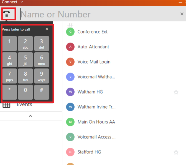Image resolution: width=186 pixels, height=165 pixels.
Task: Open the Voicemail Waltha... contact
Action: coord(96,77)
